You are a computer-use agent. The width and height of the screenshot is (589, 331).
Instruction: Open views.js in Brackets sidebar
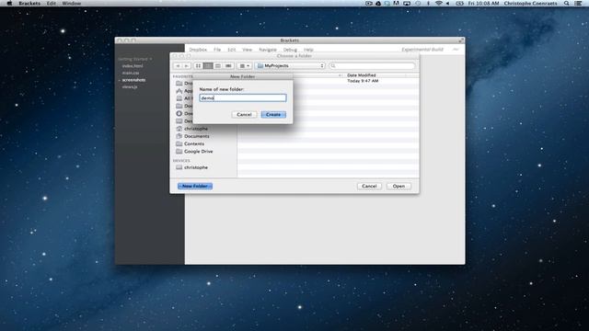[130, 86]
